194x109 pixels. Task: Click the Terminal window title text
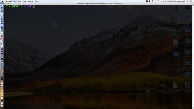[x=99, y=3]
